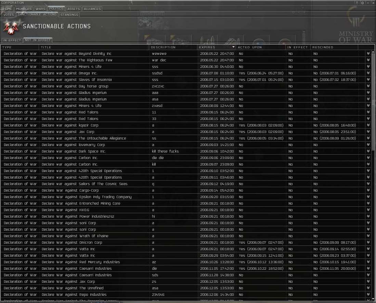Expand the Dark Space Inc. row details
Viewport: 376px width, 303px height.
[368, 151]
